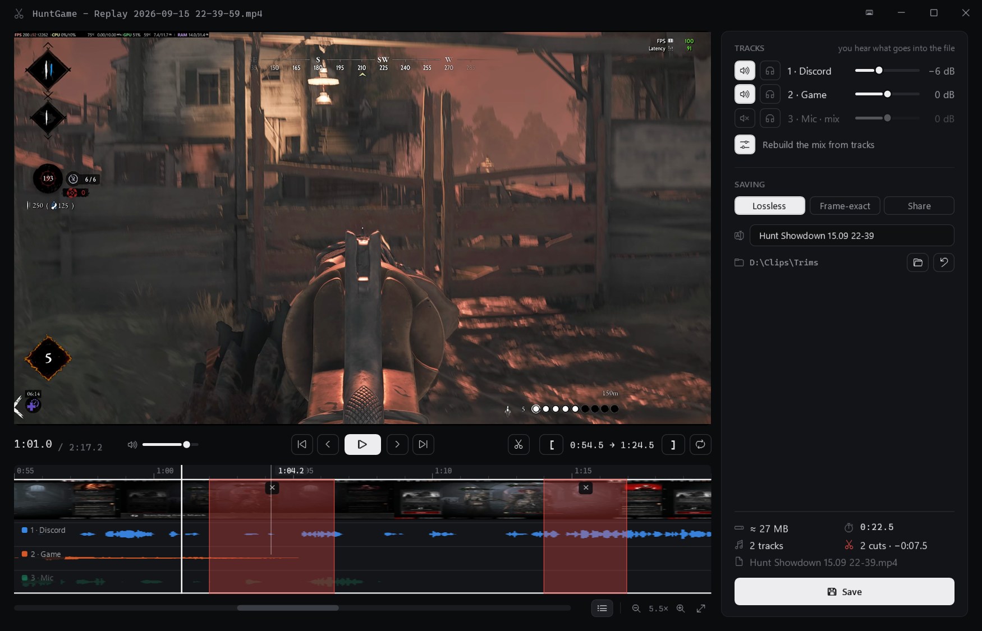Click the D:\Clips\Trims path

click(x=783, y=262)
